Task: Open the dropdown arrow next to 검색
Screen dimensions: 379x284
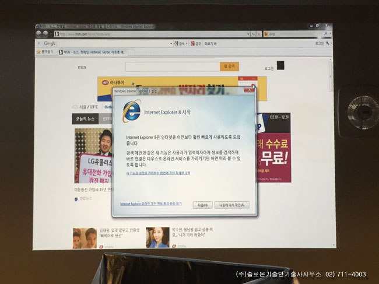Action: tap(187, 44)
